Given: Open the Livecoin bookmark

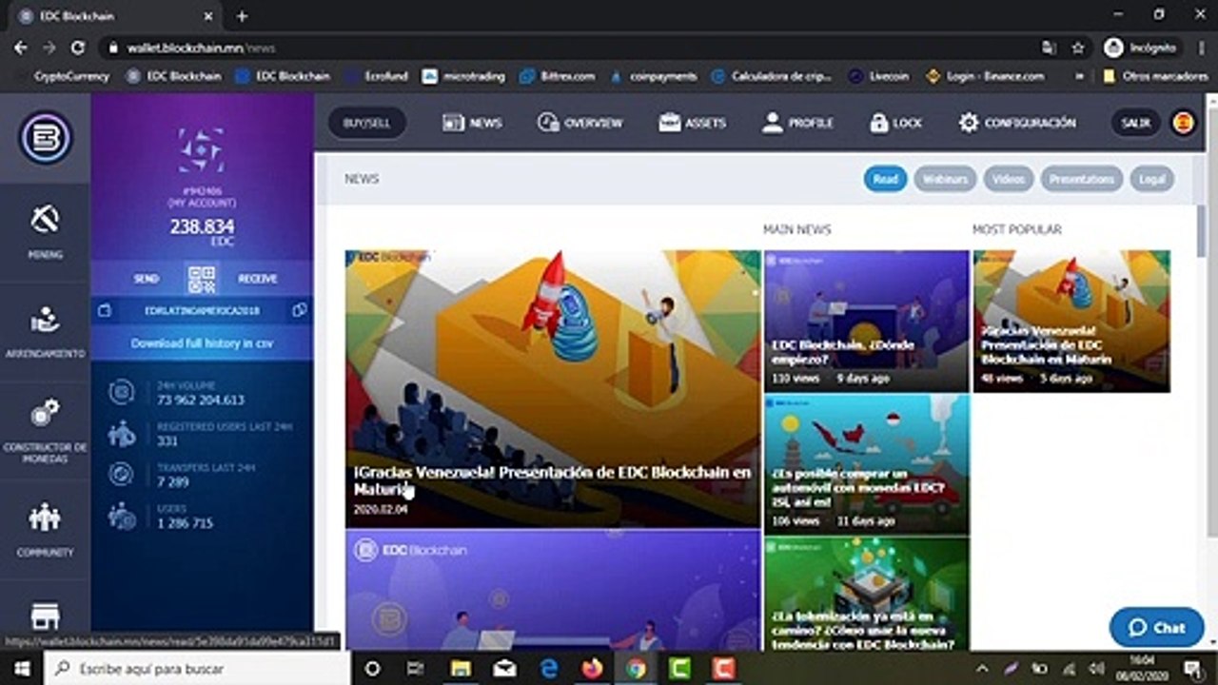Looking at the screenshot, I should tap(879, 76).
